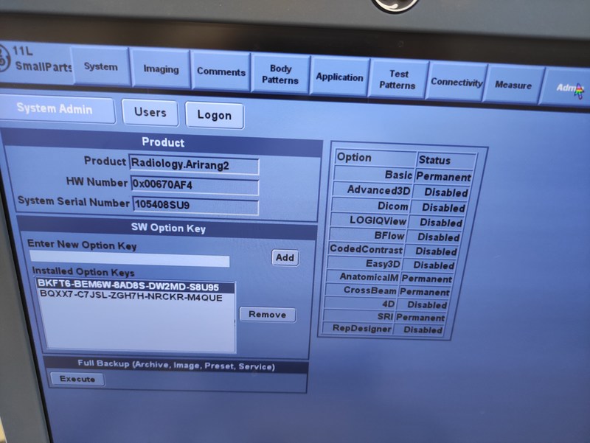Select the BFlow option row

coord(395,236)
